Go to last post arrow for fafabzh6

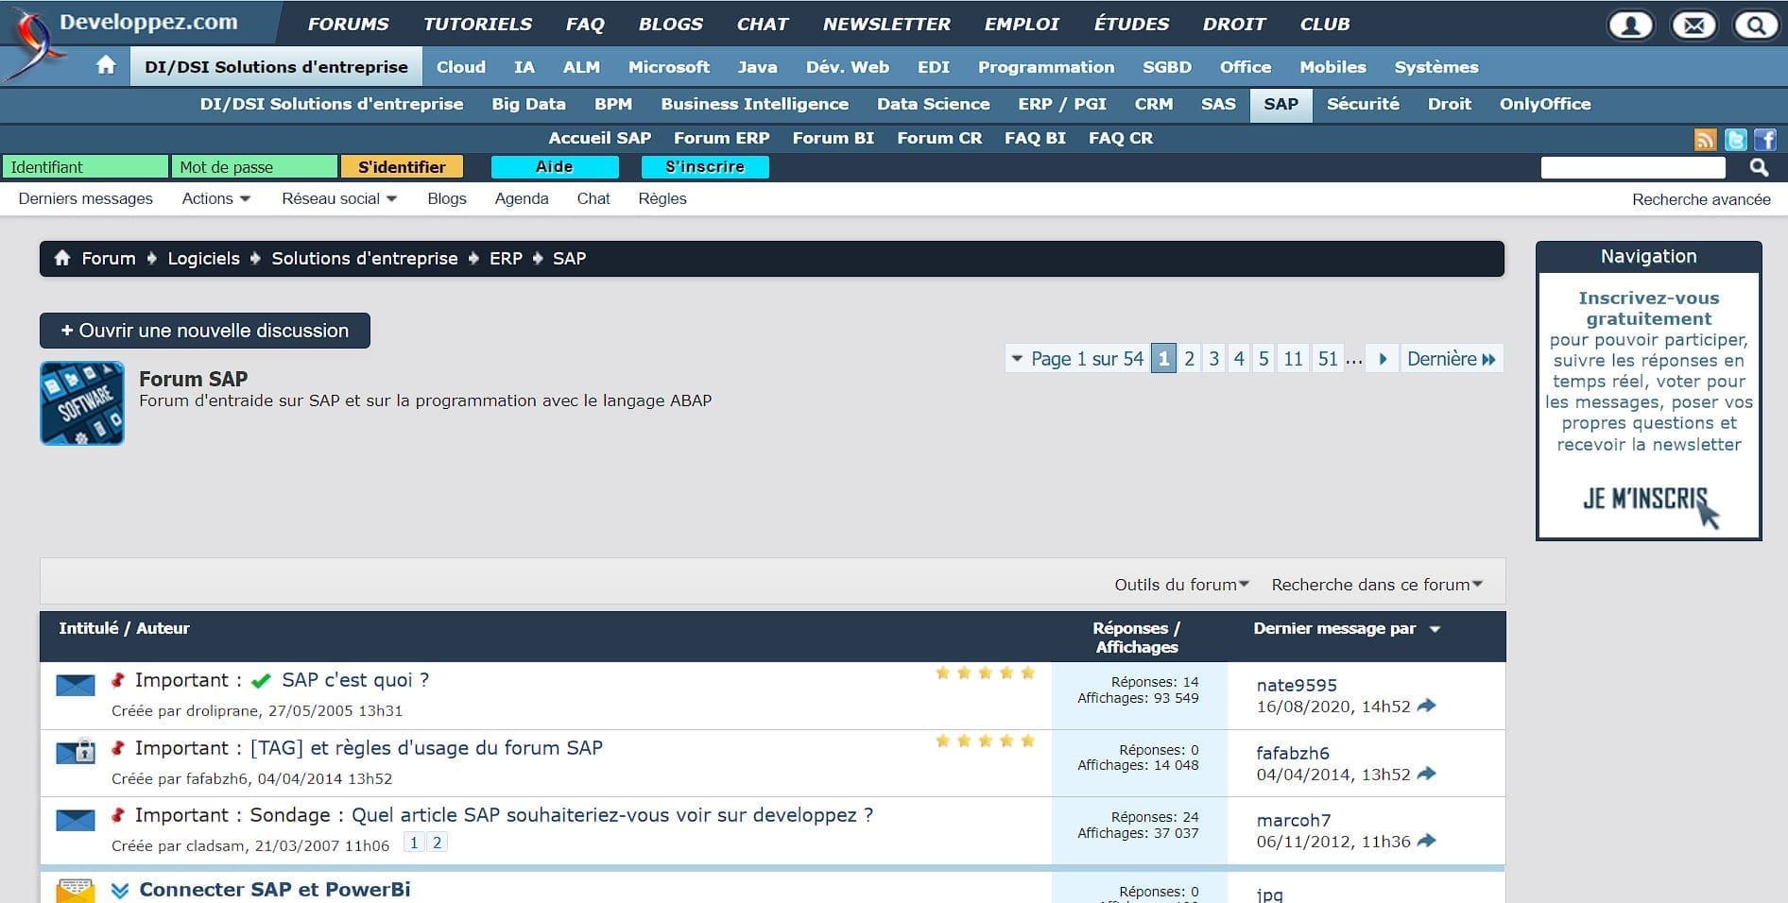(x=1427, y=774)
